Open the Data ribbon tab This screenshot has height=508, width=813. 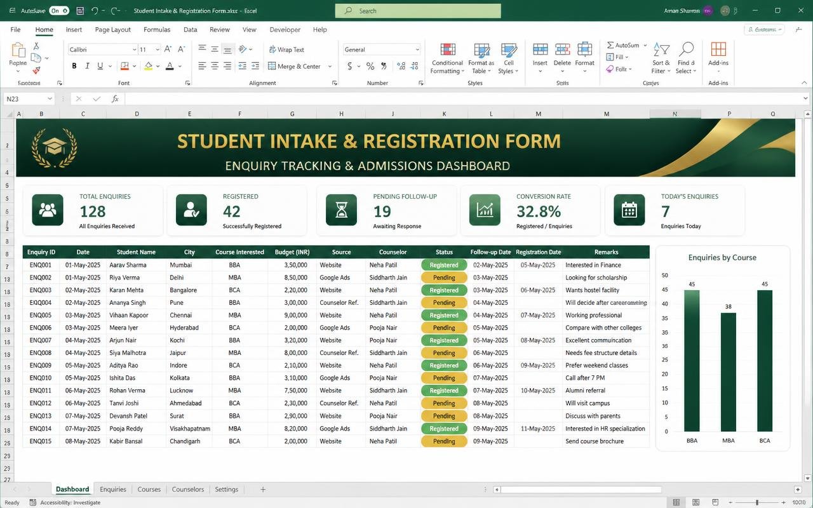pyautogui.click(x=190, y=29)
